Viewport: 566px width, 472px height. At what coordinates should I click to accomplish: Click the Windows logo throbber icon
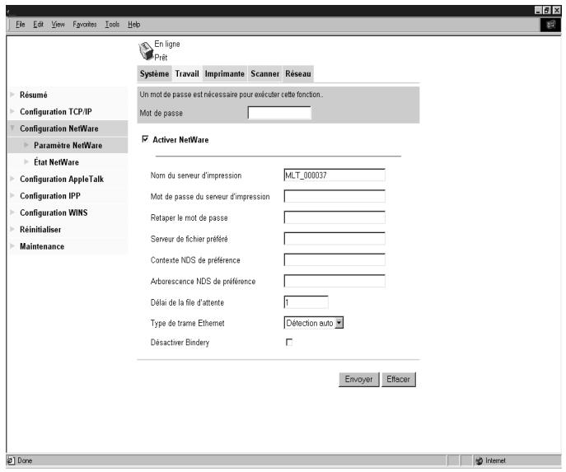pos(551,25)
